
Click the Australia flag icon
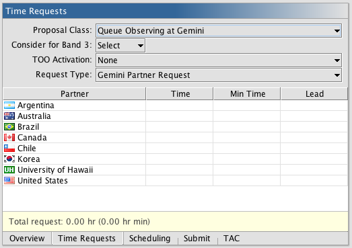coord(9,116)
